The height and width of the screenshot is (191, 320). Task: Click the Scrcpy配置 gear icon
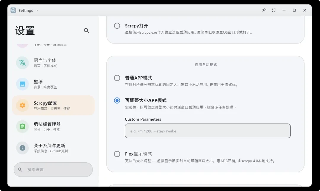[x=23, y=105]
